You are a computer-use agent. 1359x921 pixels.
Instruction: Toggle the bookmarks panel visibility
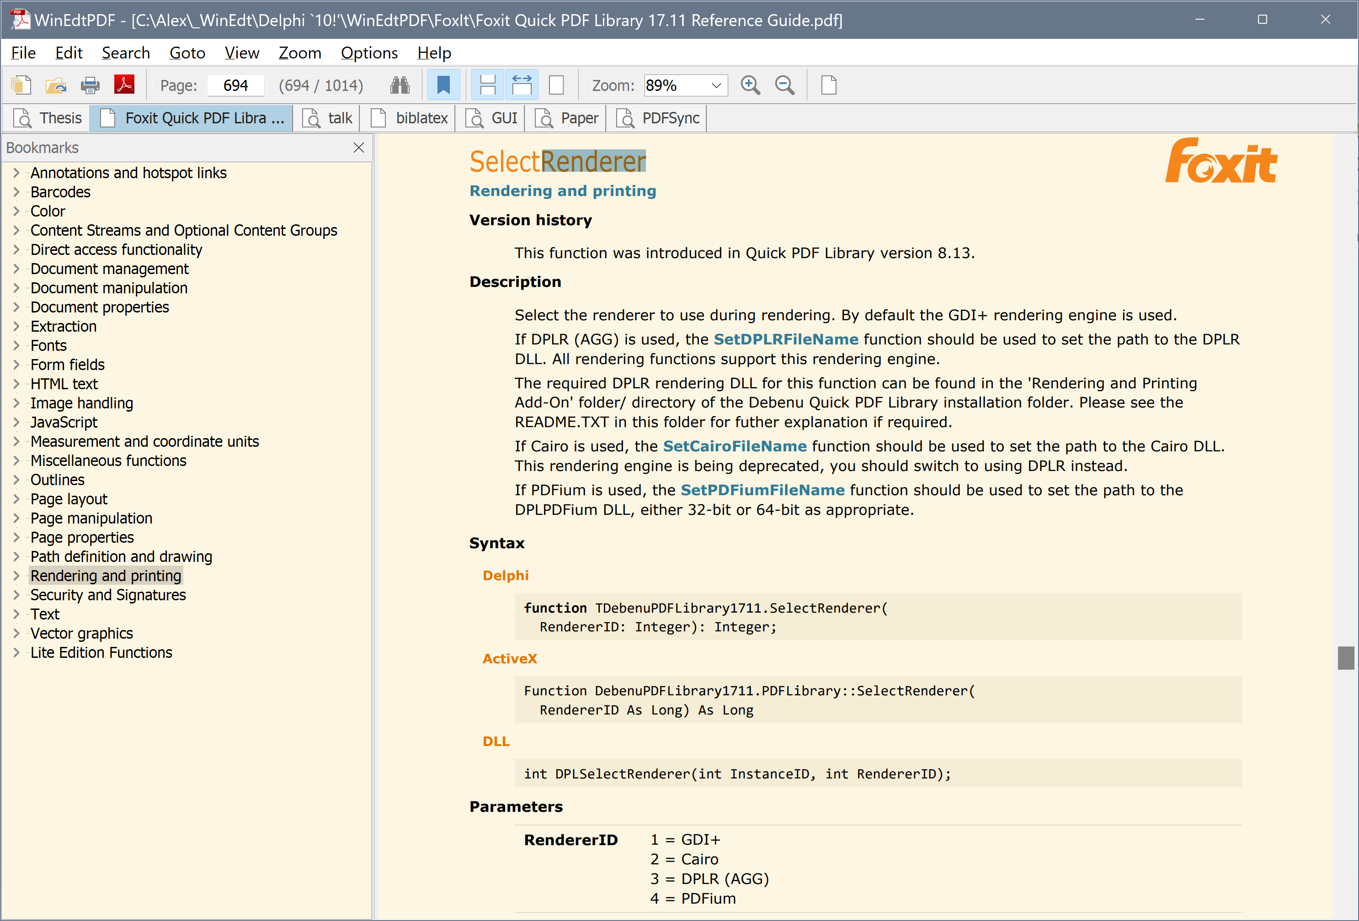[443, 85]
